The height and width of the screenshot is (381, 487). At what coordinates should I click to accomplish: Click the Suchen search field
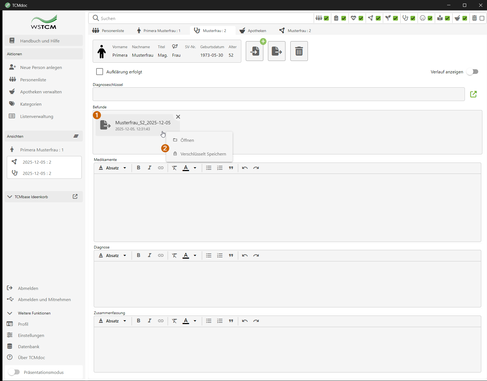(202, 18)
